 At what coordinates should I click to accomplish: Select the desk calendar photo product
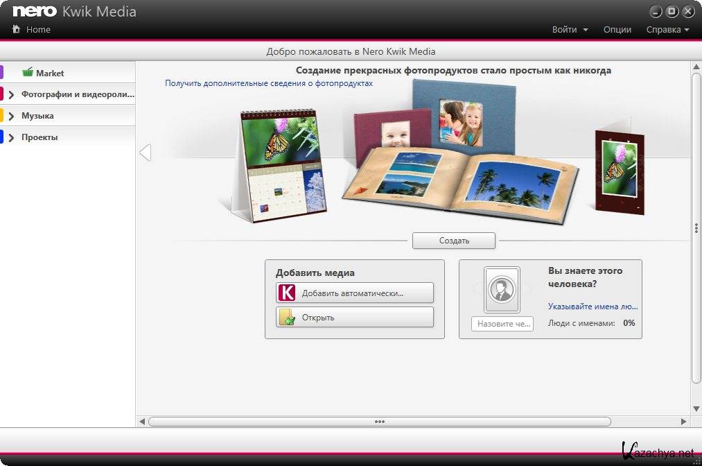tap(281, 166)
